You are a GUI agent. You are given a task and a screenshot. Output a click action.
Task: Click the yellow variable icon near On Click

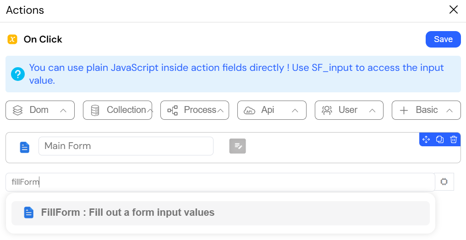(x=12, y=39)
